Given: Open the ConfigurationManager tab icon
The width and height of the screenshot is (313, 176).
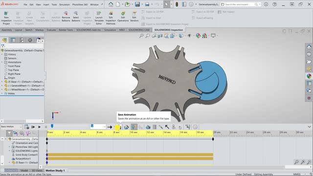Looking at the screenshot, I should point(22,40).
